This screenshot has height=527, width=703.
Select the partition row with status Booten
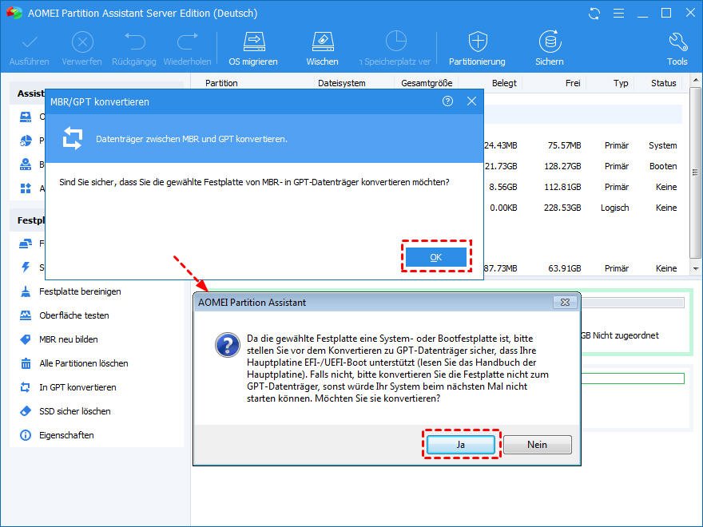coord(583,166)
